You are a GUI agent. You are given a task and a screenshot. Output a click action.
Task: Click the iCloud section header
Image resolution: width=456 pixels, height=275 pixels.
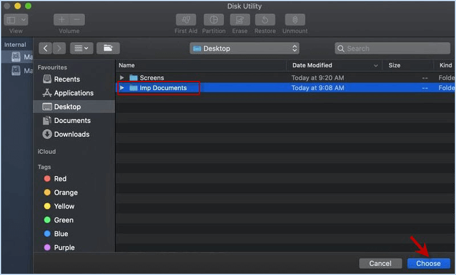click(x=47, y=151)
